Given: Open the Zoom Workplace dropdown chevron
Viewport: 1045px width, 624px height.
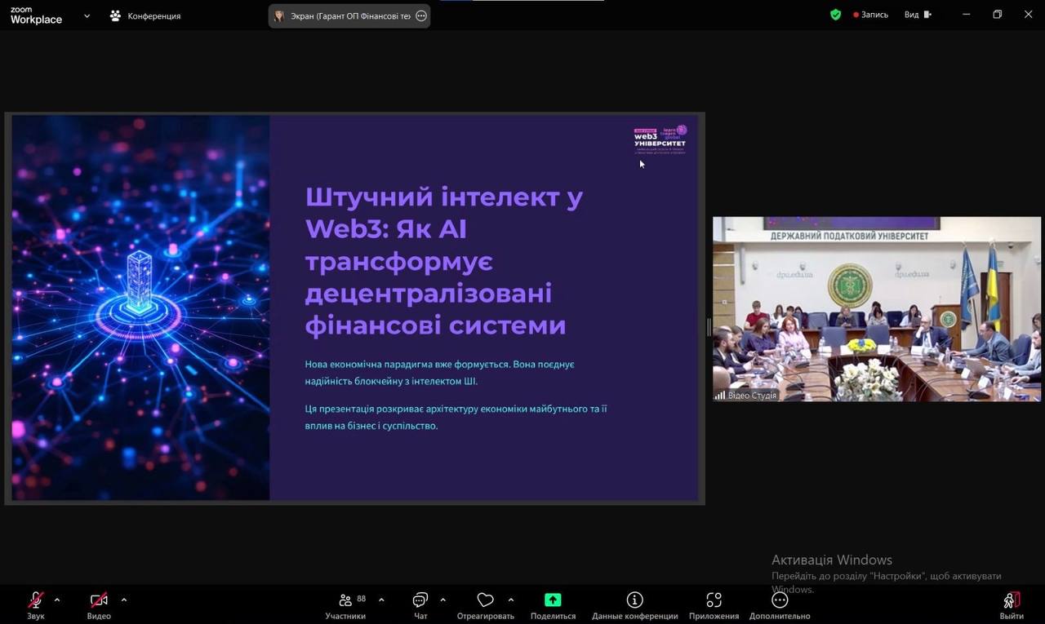Looking at the screenshot, I should pyautogui.click(x=87, y=15).
